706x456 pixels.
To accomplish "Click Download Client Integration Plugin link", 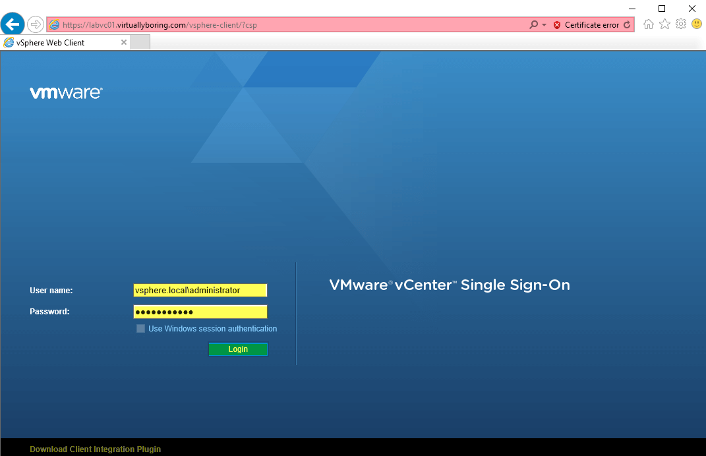I will [x=95, y=449].
